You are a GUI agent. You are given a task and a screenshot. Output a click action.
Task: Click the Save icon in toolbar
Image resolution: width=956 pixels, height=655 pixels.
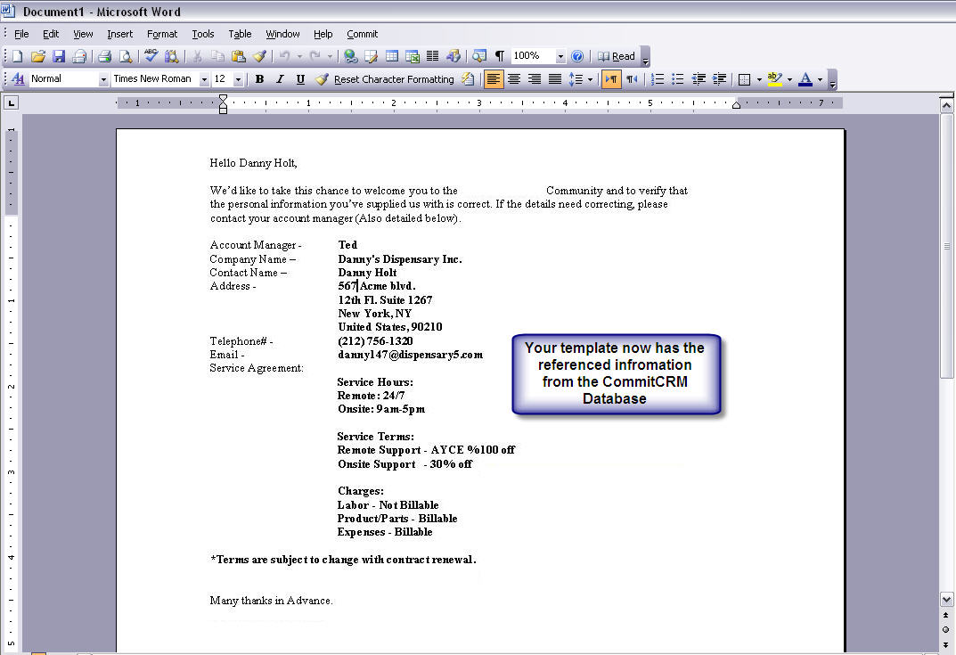tap(59, 56)
